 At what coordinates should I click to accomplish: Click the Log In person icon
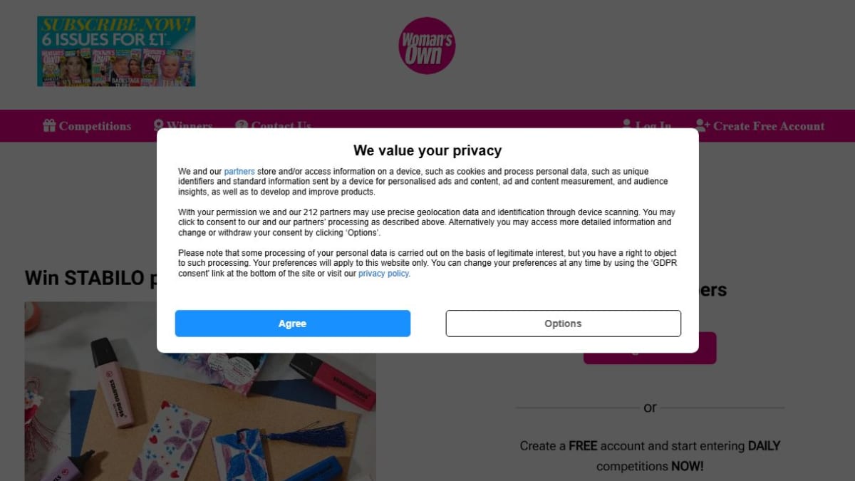627,124
